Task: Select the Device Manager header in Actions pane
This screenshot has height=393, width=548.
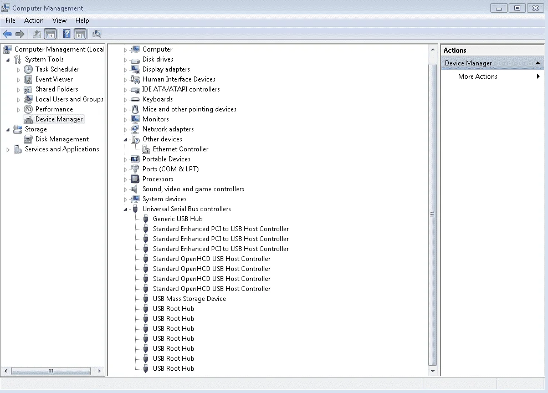Action: (x=493, y=63)
